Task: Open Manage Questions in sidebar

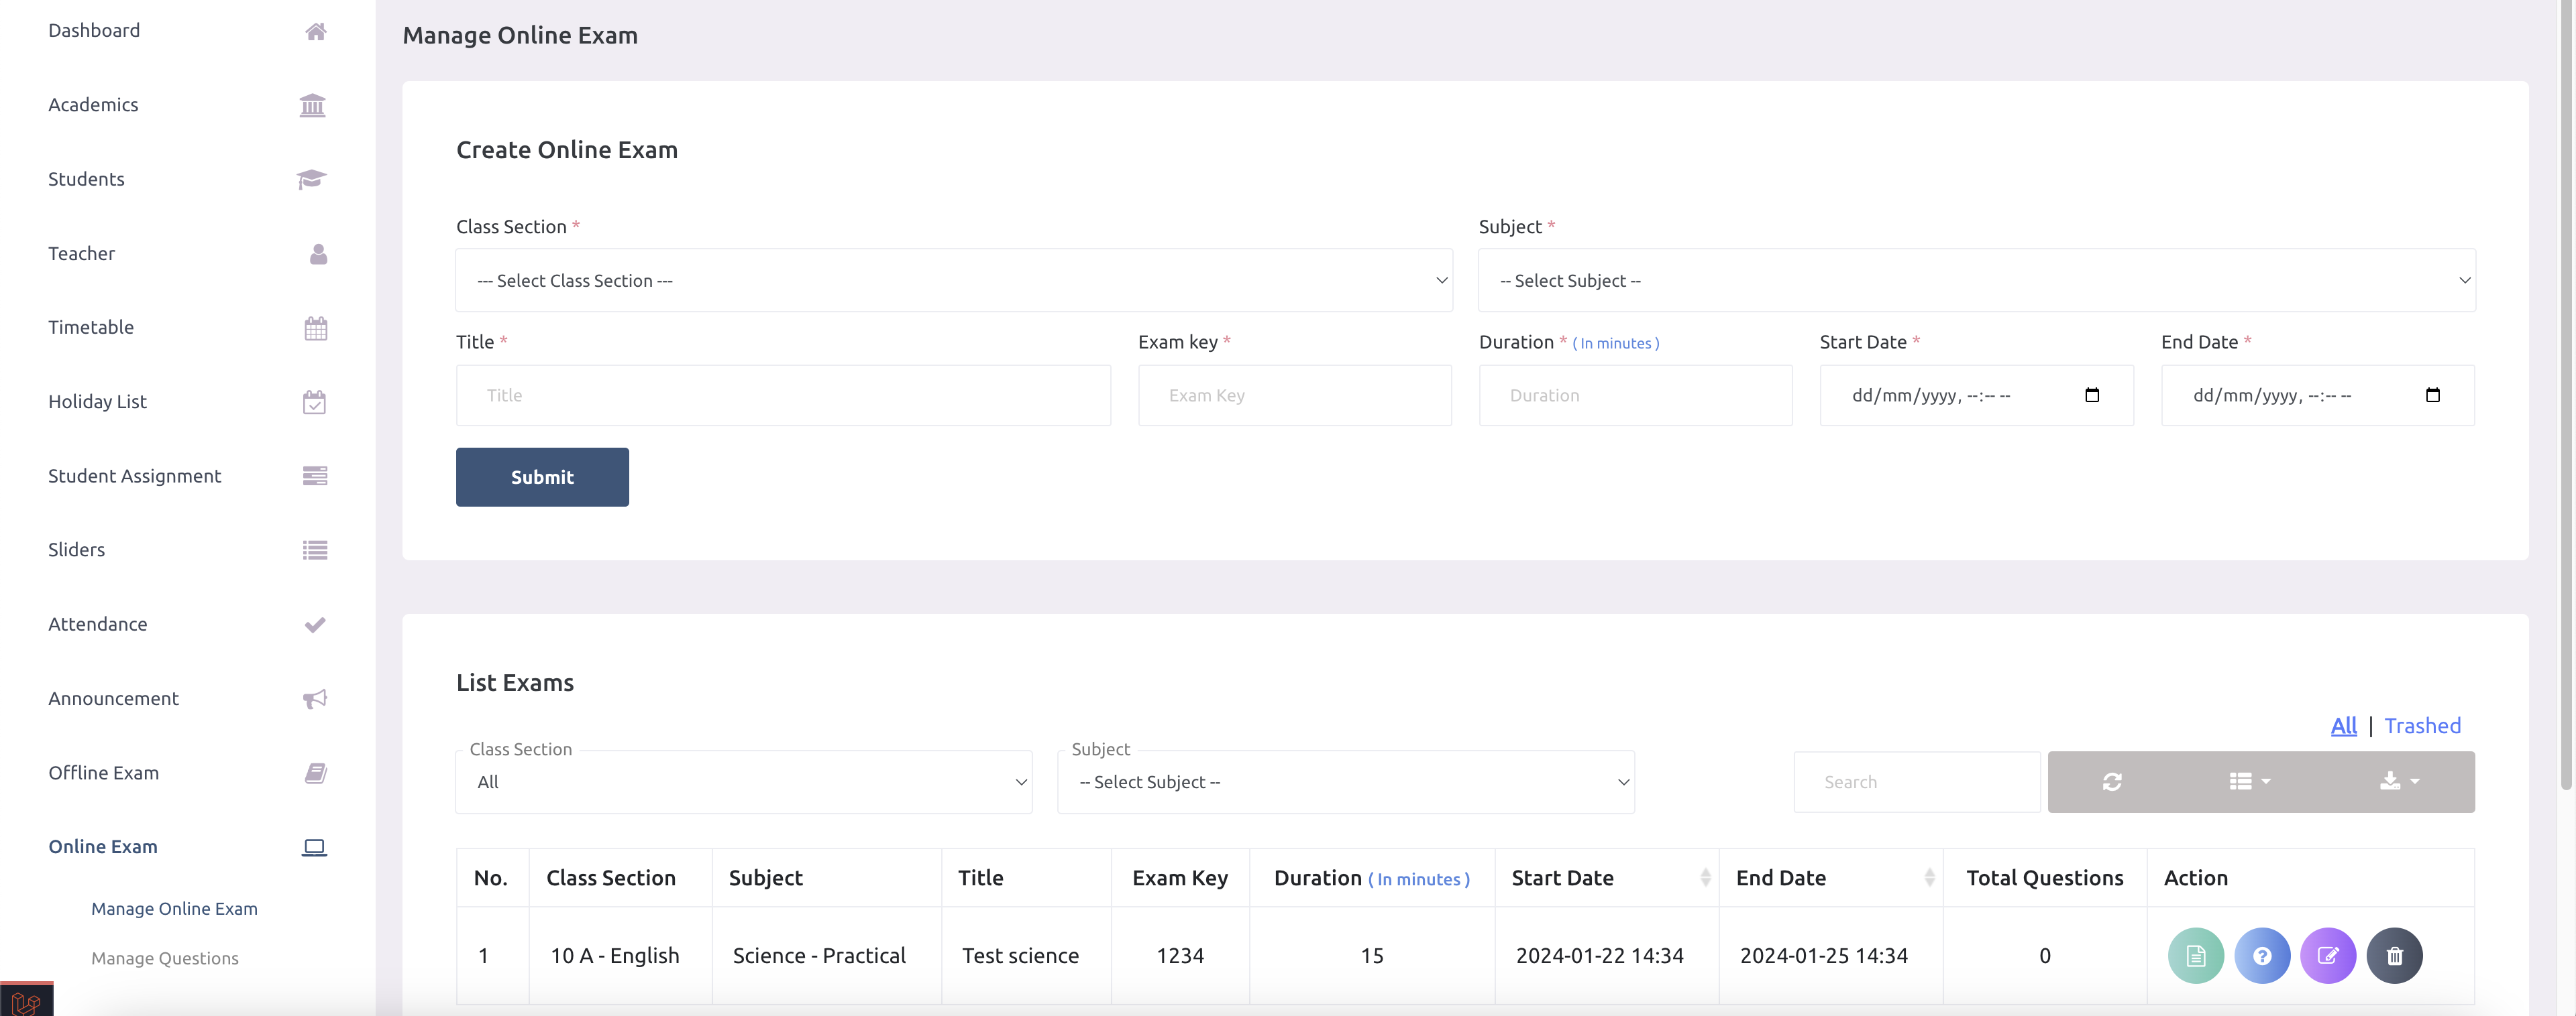Action: tap(165, 958)
